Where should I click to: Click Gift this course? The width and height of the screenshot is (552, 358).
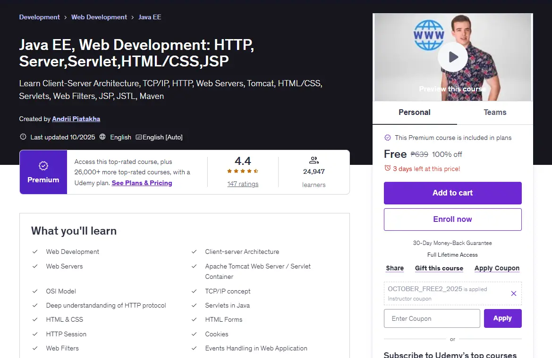tap(439, 268)
